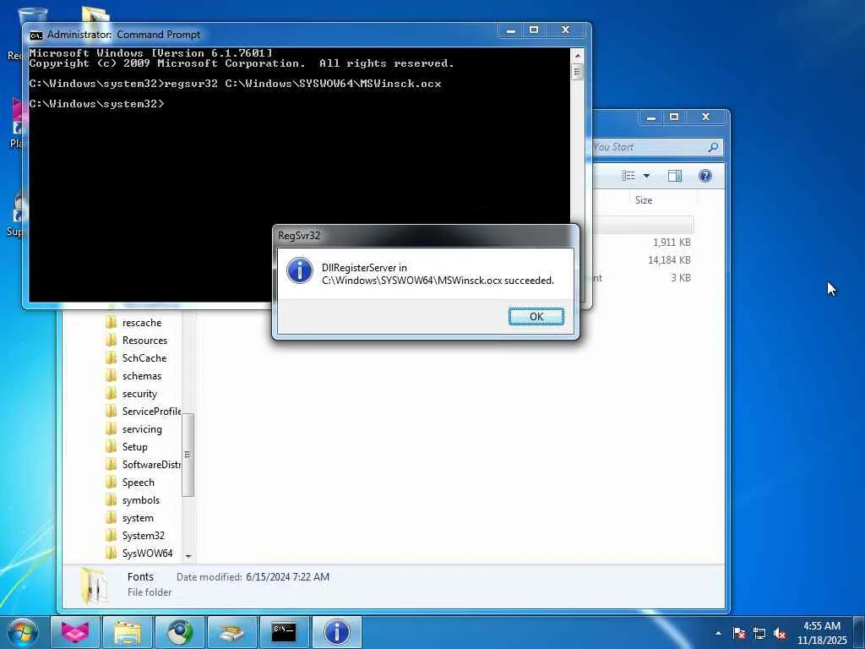Select SysWOW64 folder in the tree
The image size is (865, 649).
click(147, 553)
